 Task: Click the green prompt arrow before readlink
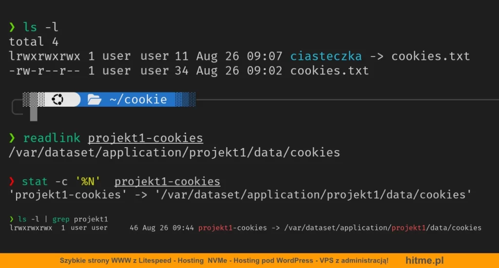pos(12,138)
